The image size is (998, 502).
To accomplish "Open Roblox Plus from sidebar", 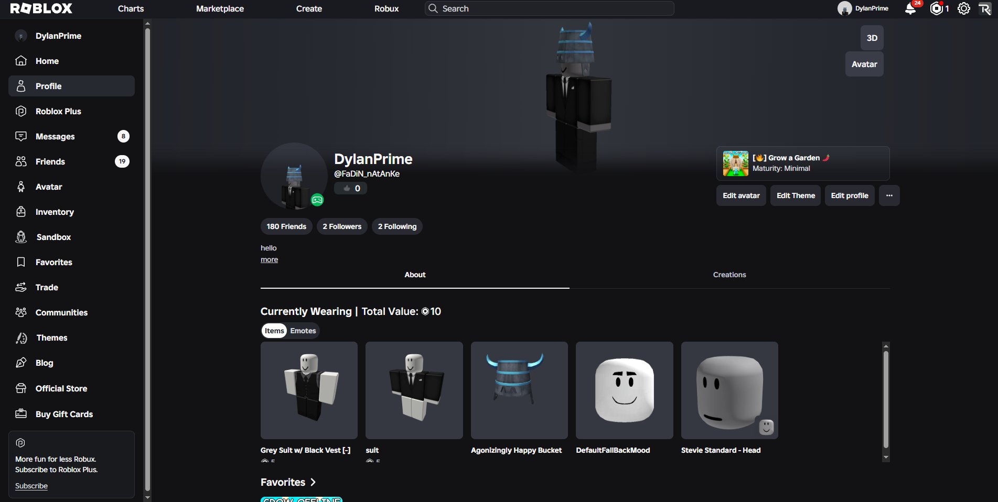I will [x=71, y=111].
